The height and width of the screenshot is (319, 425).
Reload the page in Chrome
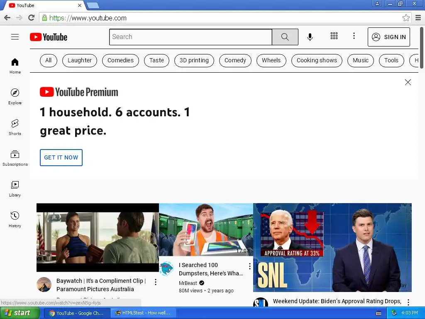(x=32, y=18)
